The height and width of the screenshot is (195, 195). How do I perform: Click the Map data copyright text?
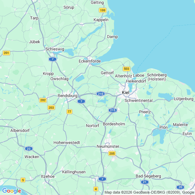coord(149,192)
